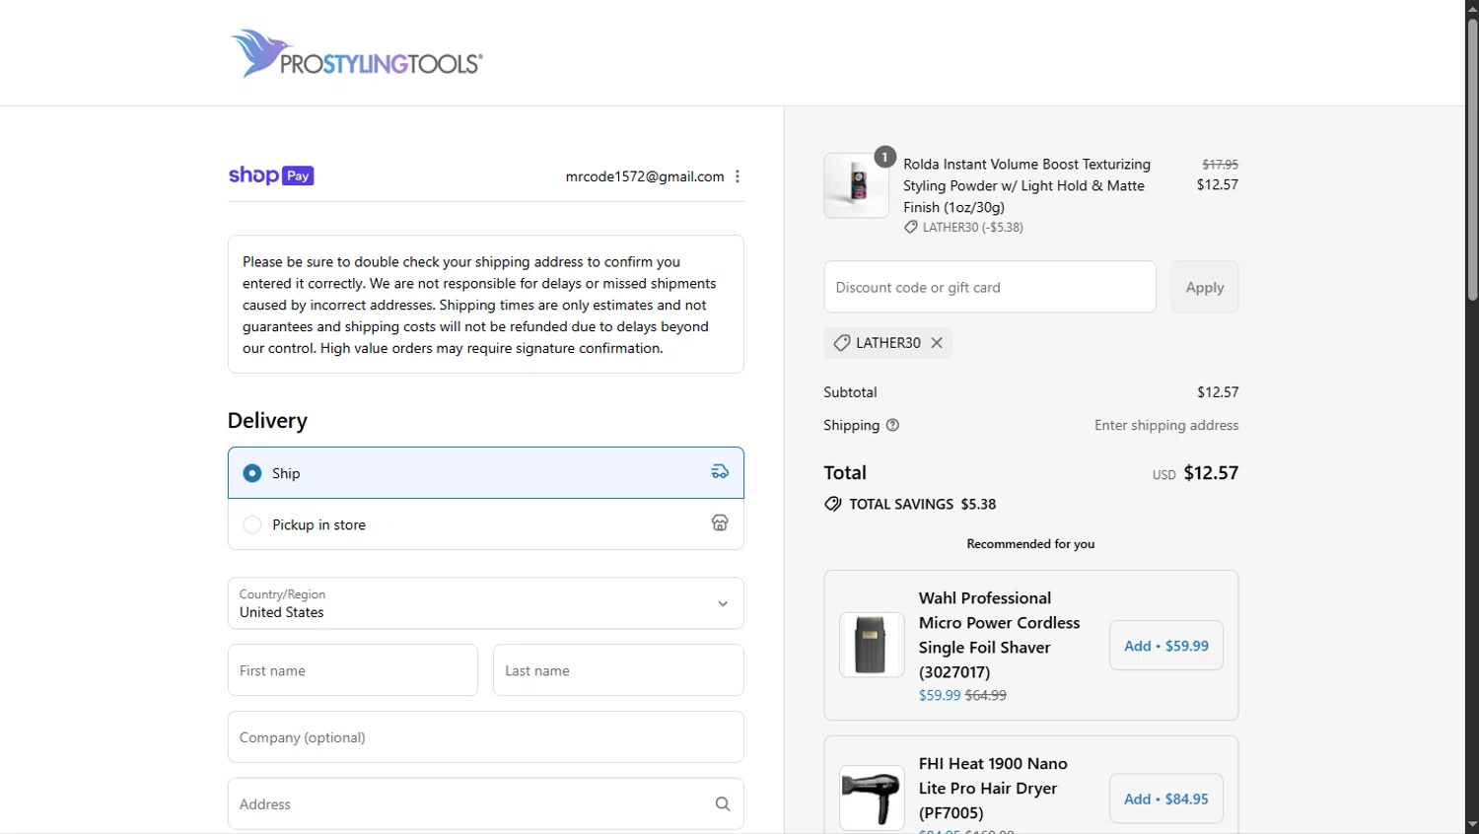
Task: Select the Ship delivery option
Action: tap(486, 473)
